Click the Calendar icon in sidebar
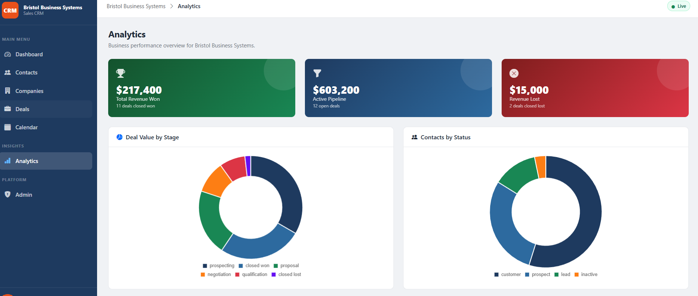 (7, 127)
